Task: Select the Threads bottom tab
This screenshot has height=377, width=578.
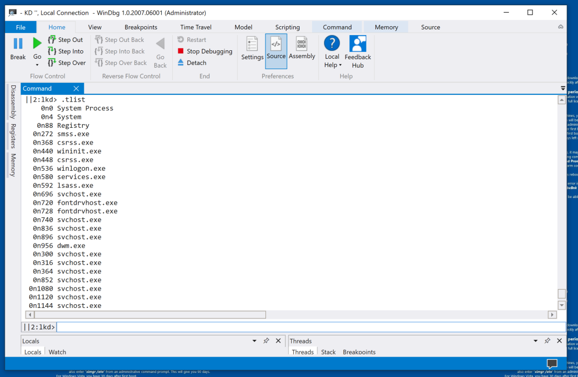Action: coord(303,352)
